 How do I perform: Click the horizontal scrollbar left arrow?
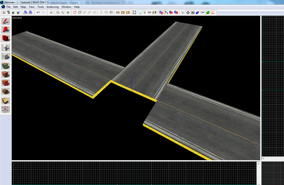coord(263,158)
